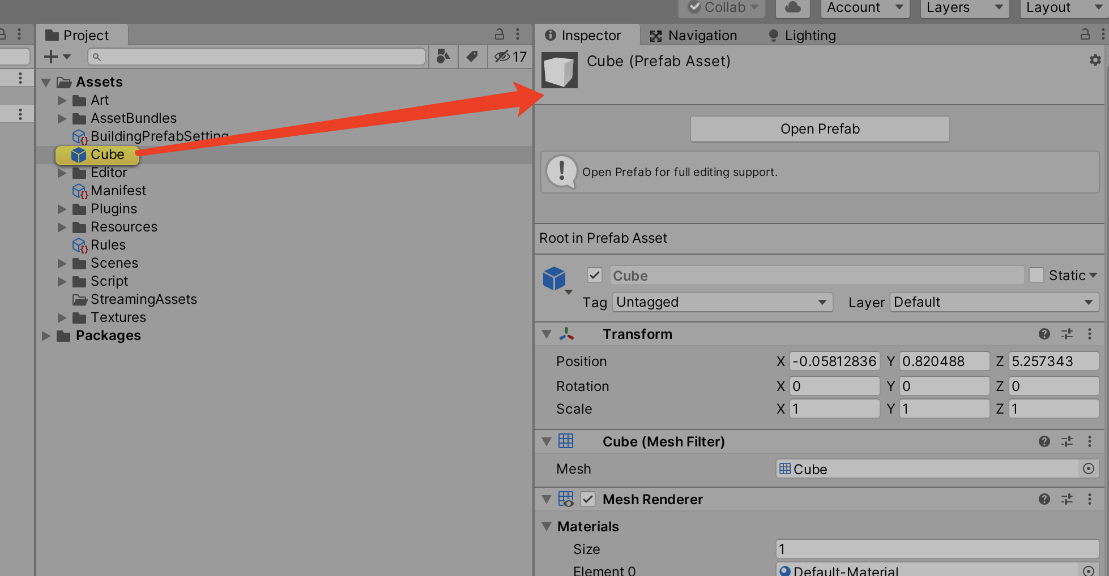
Task: Collapse the Transform component
Action: coord(546,334)
